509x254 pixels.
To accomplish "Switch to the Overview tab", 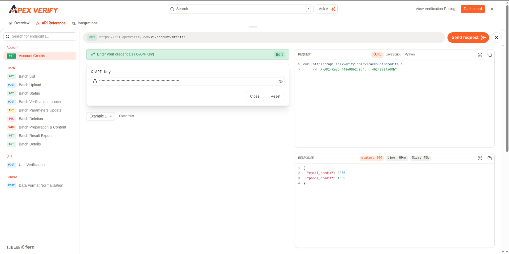I will tap(19, 23).
